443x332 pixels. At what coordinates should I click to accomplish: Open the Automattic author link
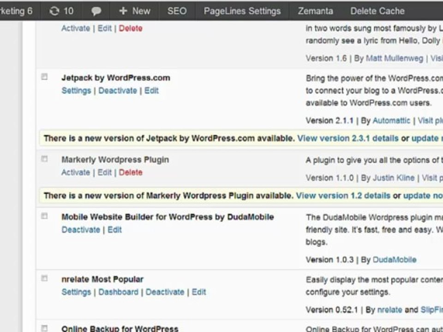(391, 120)
